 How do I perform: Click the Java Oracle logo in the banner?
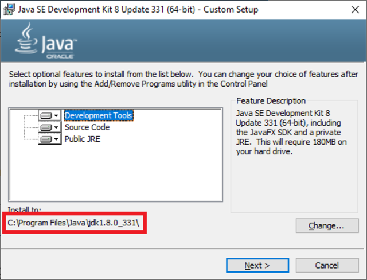point(46,41)
